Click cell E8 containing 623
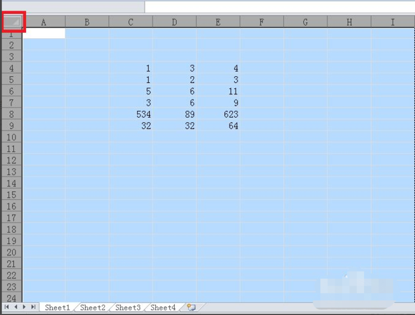415x315 pixels. click(218, 114)
